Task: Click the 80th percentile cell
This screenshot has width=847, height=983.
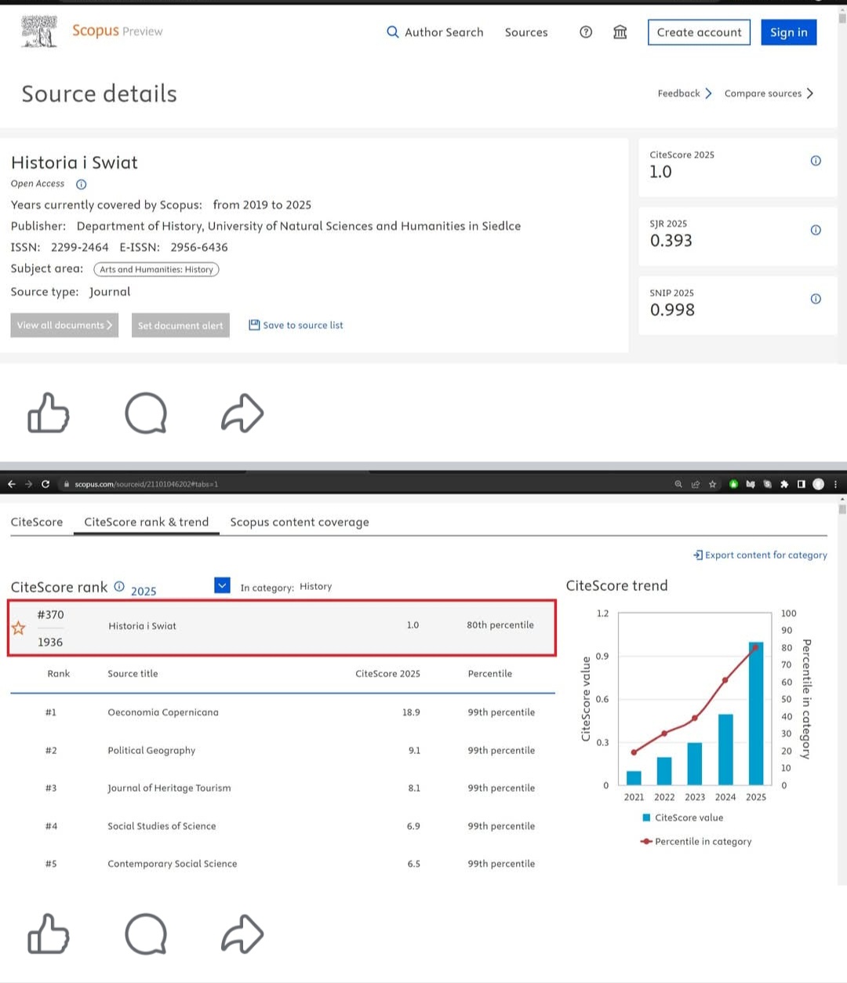Action: click(x=500, y=625)
